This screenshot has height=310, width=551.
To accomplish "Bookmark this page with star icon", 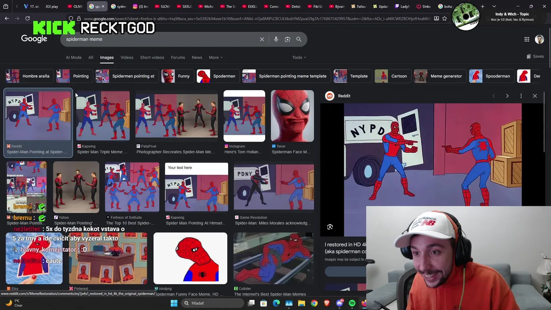I will pos(445,19).
